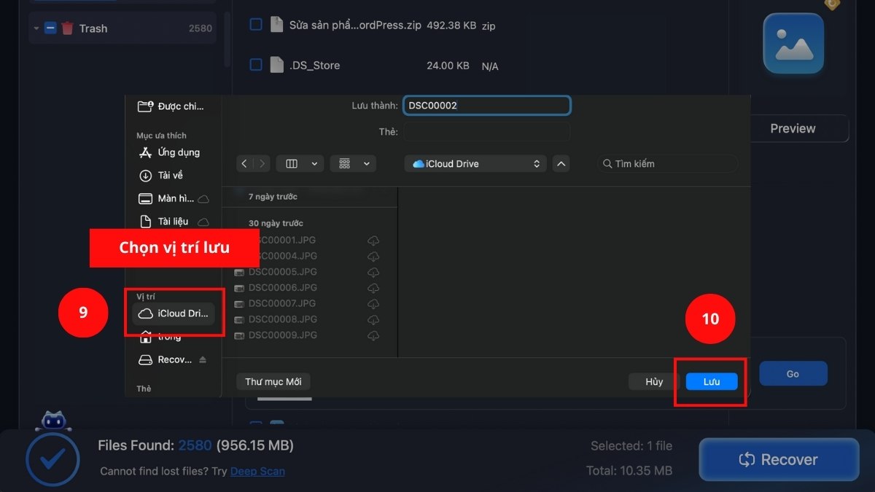Click the iCloud download icon for DSC00001.JPG
Image resolution: width=875 pixels, height=492 pixels.
coord(373,241)
